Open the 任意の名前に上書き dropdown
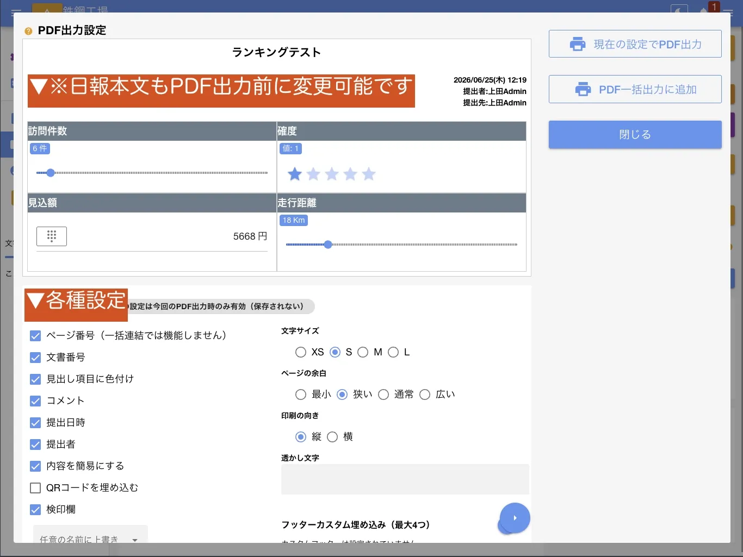The image size is (743, 557). coord(90,535)
